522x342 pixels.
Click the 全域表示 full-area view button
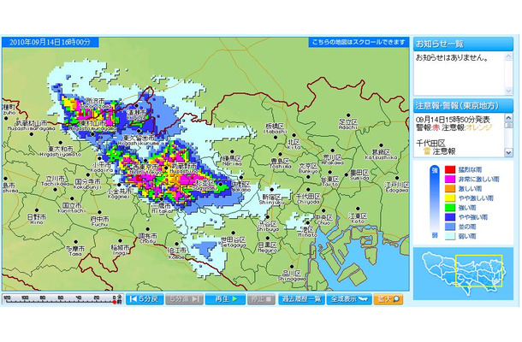[x=349, y=299]
